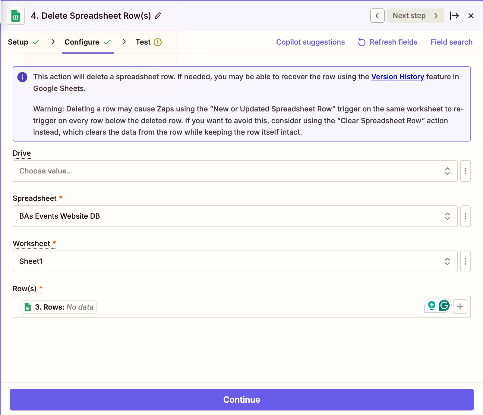Image resolution: width=483 pixels, height=415 pixels.
Task: Open Worksheet field options menu
Action: [466, 261]
